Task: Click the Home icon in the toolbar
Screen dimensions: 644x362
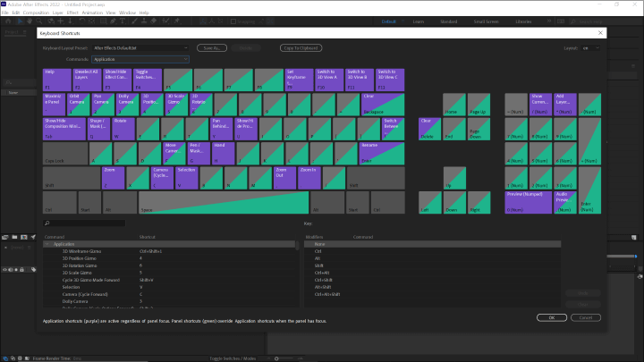Action: point(8,21)
